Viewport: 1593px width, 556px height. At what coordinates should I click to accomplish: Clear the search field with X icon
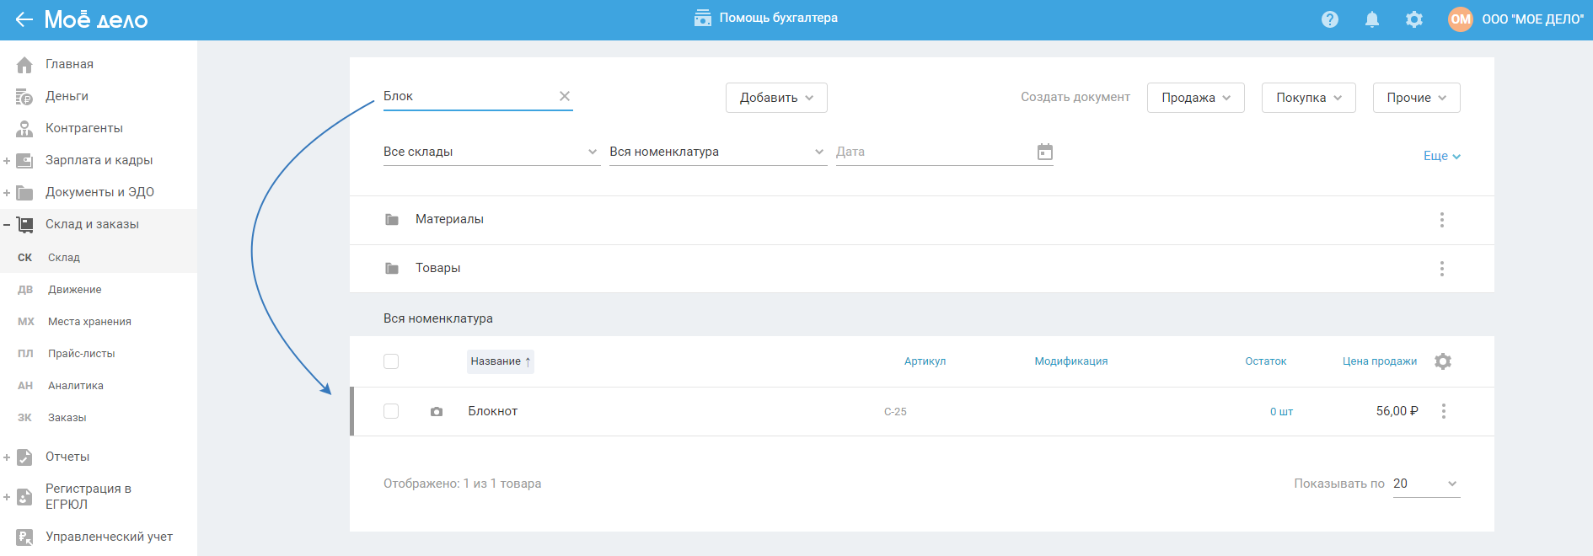[565, 96]
